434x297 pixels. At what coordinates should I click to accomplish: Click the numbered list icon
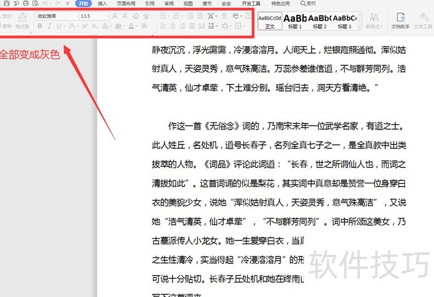pos(176,16)
